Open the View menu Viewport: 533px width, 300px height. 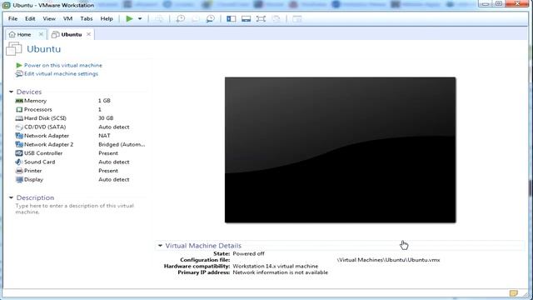[49, 18]
